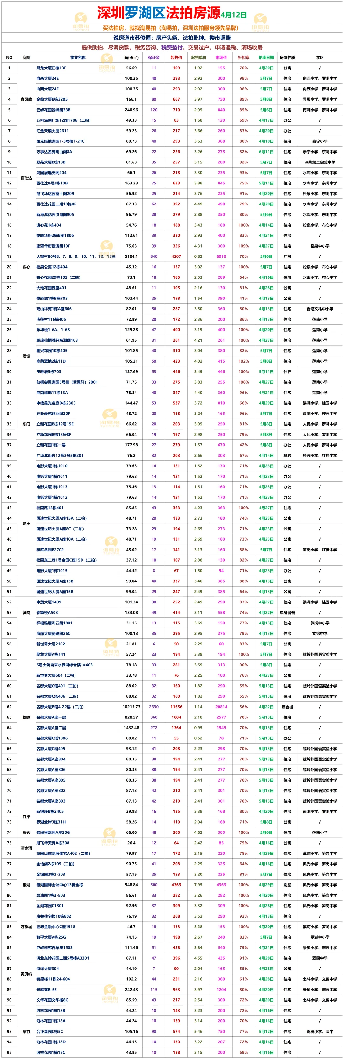Select the 商圈 column header
The height and width of the screenshot is (1059, 344).
26,58
